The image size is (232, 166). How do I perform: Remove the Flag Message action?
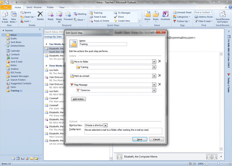coord(160,84)
